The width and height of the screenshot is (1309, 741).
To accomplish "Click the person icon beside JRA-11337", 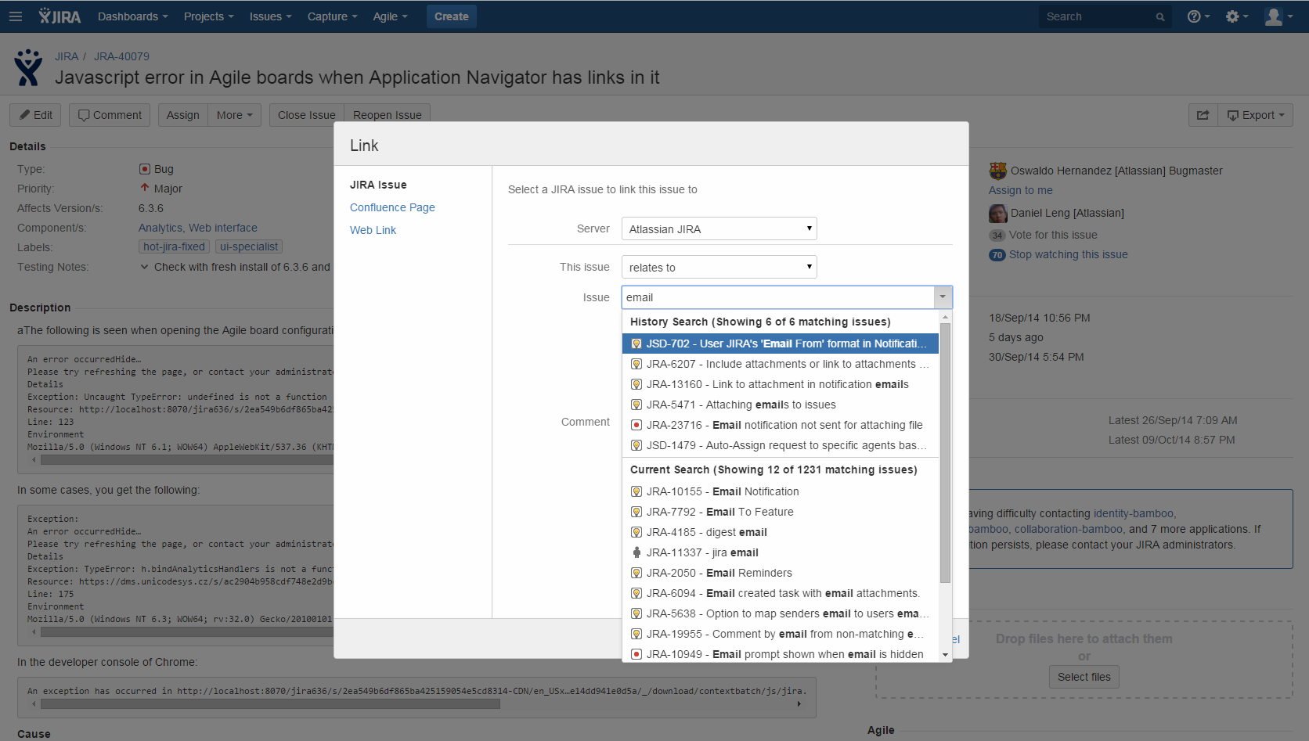I will click(636, 552).
